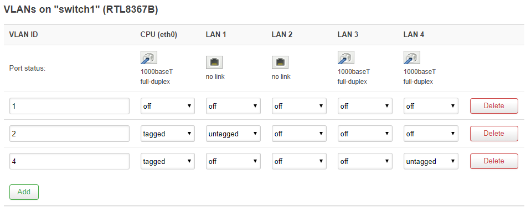Image resolution: width=526 pixels, height=207 pixels.
Task: Click the LAN 4 connected port icon
Action: pyautogui.click(x=411, y=58)
